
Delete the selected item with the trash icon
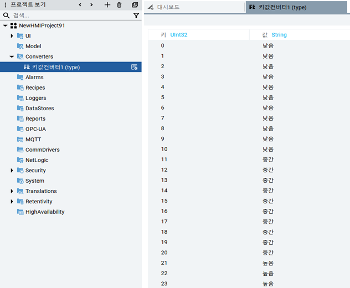tap(120, 4)
